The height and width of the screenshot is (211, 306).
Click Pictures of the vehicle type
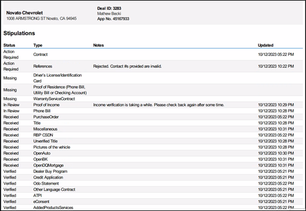point(51,147)
